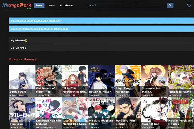
Task: Open Mashle: Magic and Muscles cover
Action: 181,113
